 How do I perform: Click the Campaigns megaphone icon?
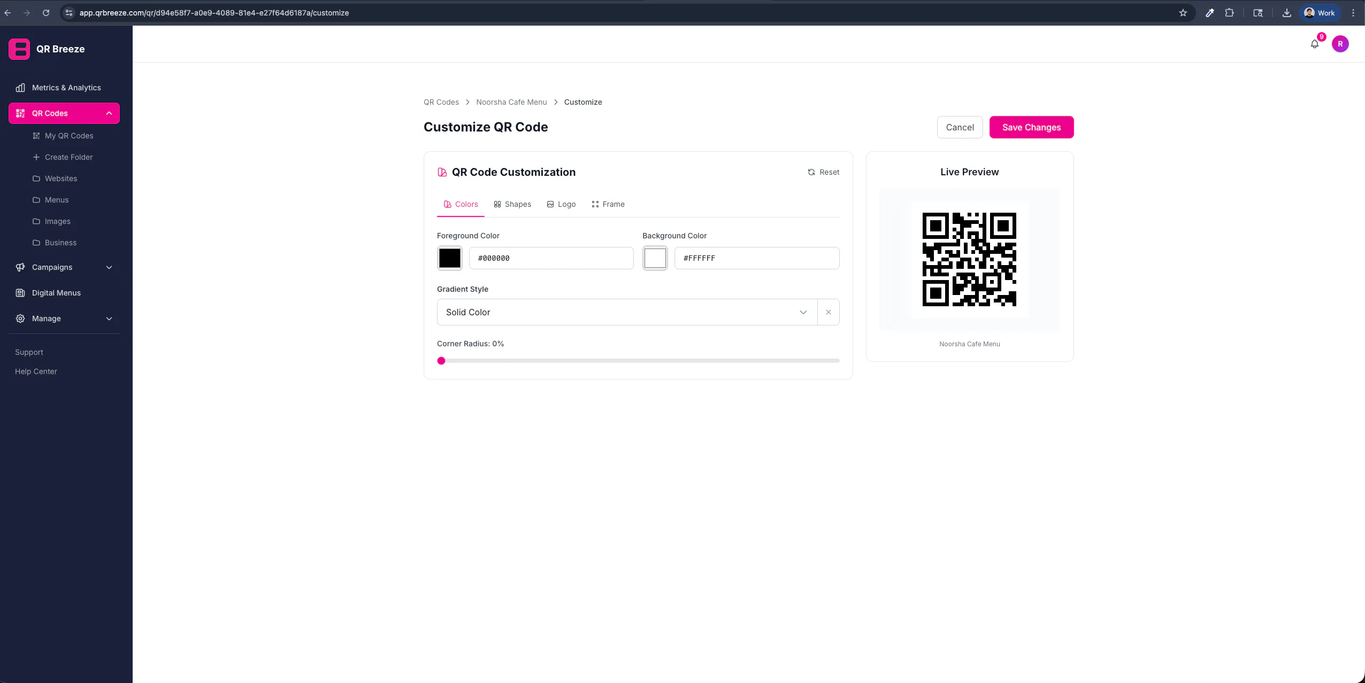(20, 267)
